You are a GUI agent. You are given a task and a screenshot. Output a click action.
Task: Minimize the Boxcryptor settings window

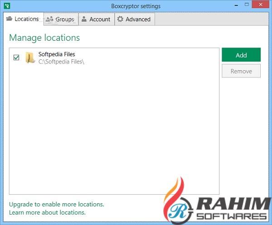pos(236,5)
